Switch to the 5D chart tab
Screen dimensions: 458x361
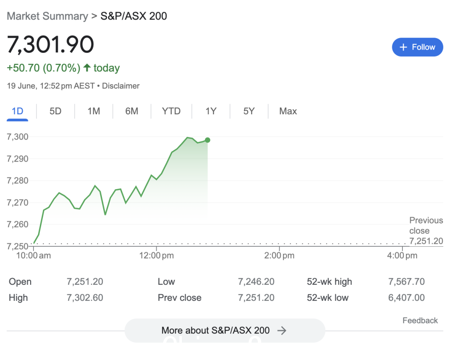(55, 111)
